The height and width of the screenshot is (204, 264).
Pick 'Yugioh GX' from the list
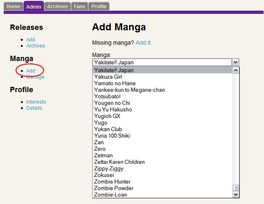(x=162, y=116)
